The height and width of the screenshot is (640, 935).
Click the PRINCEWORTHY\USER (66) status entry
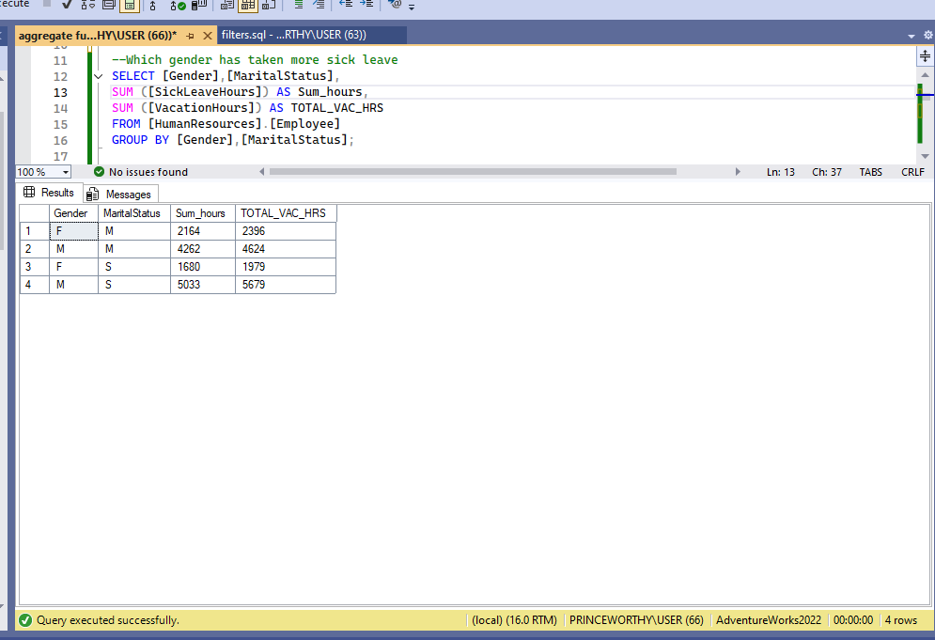(x=636, y=620)
